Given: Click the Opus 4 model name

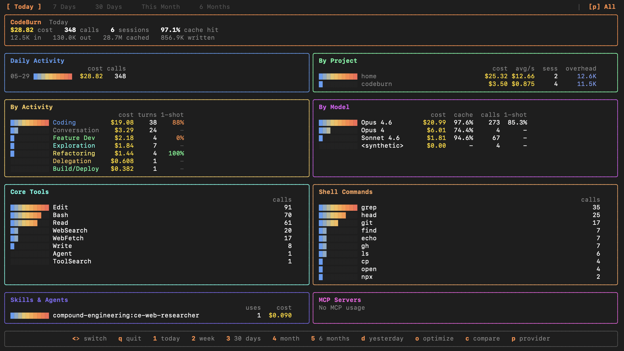Looking at the screenshot, I should point(373,130).
